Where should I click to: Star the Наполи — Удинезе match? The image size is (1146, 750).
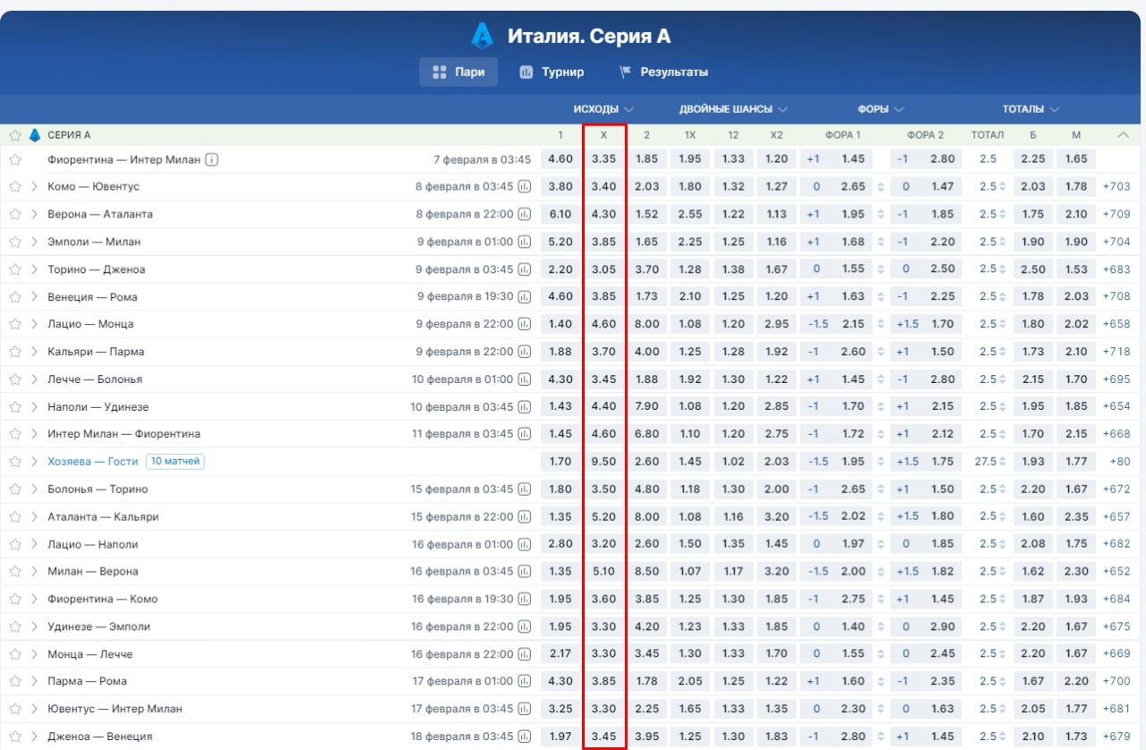tap(15, 406)
